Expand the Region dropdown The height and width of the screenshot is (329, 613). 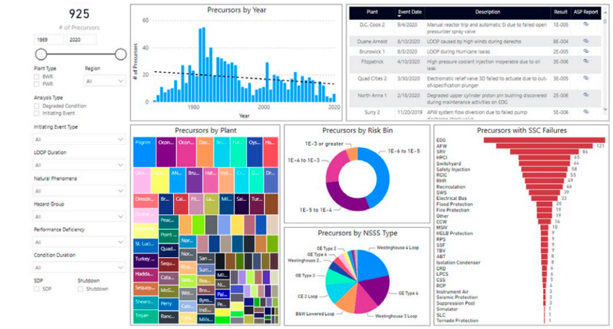(x=104, y=82)
